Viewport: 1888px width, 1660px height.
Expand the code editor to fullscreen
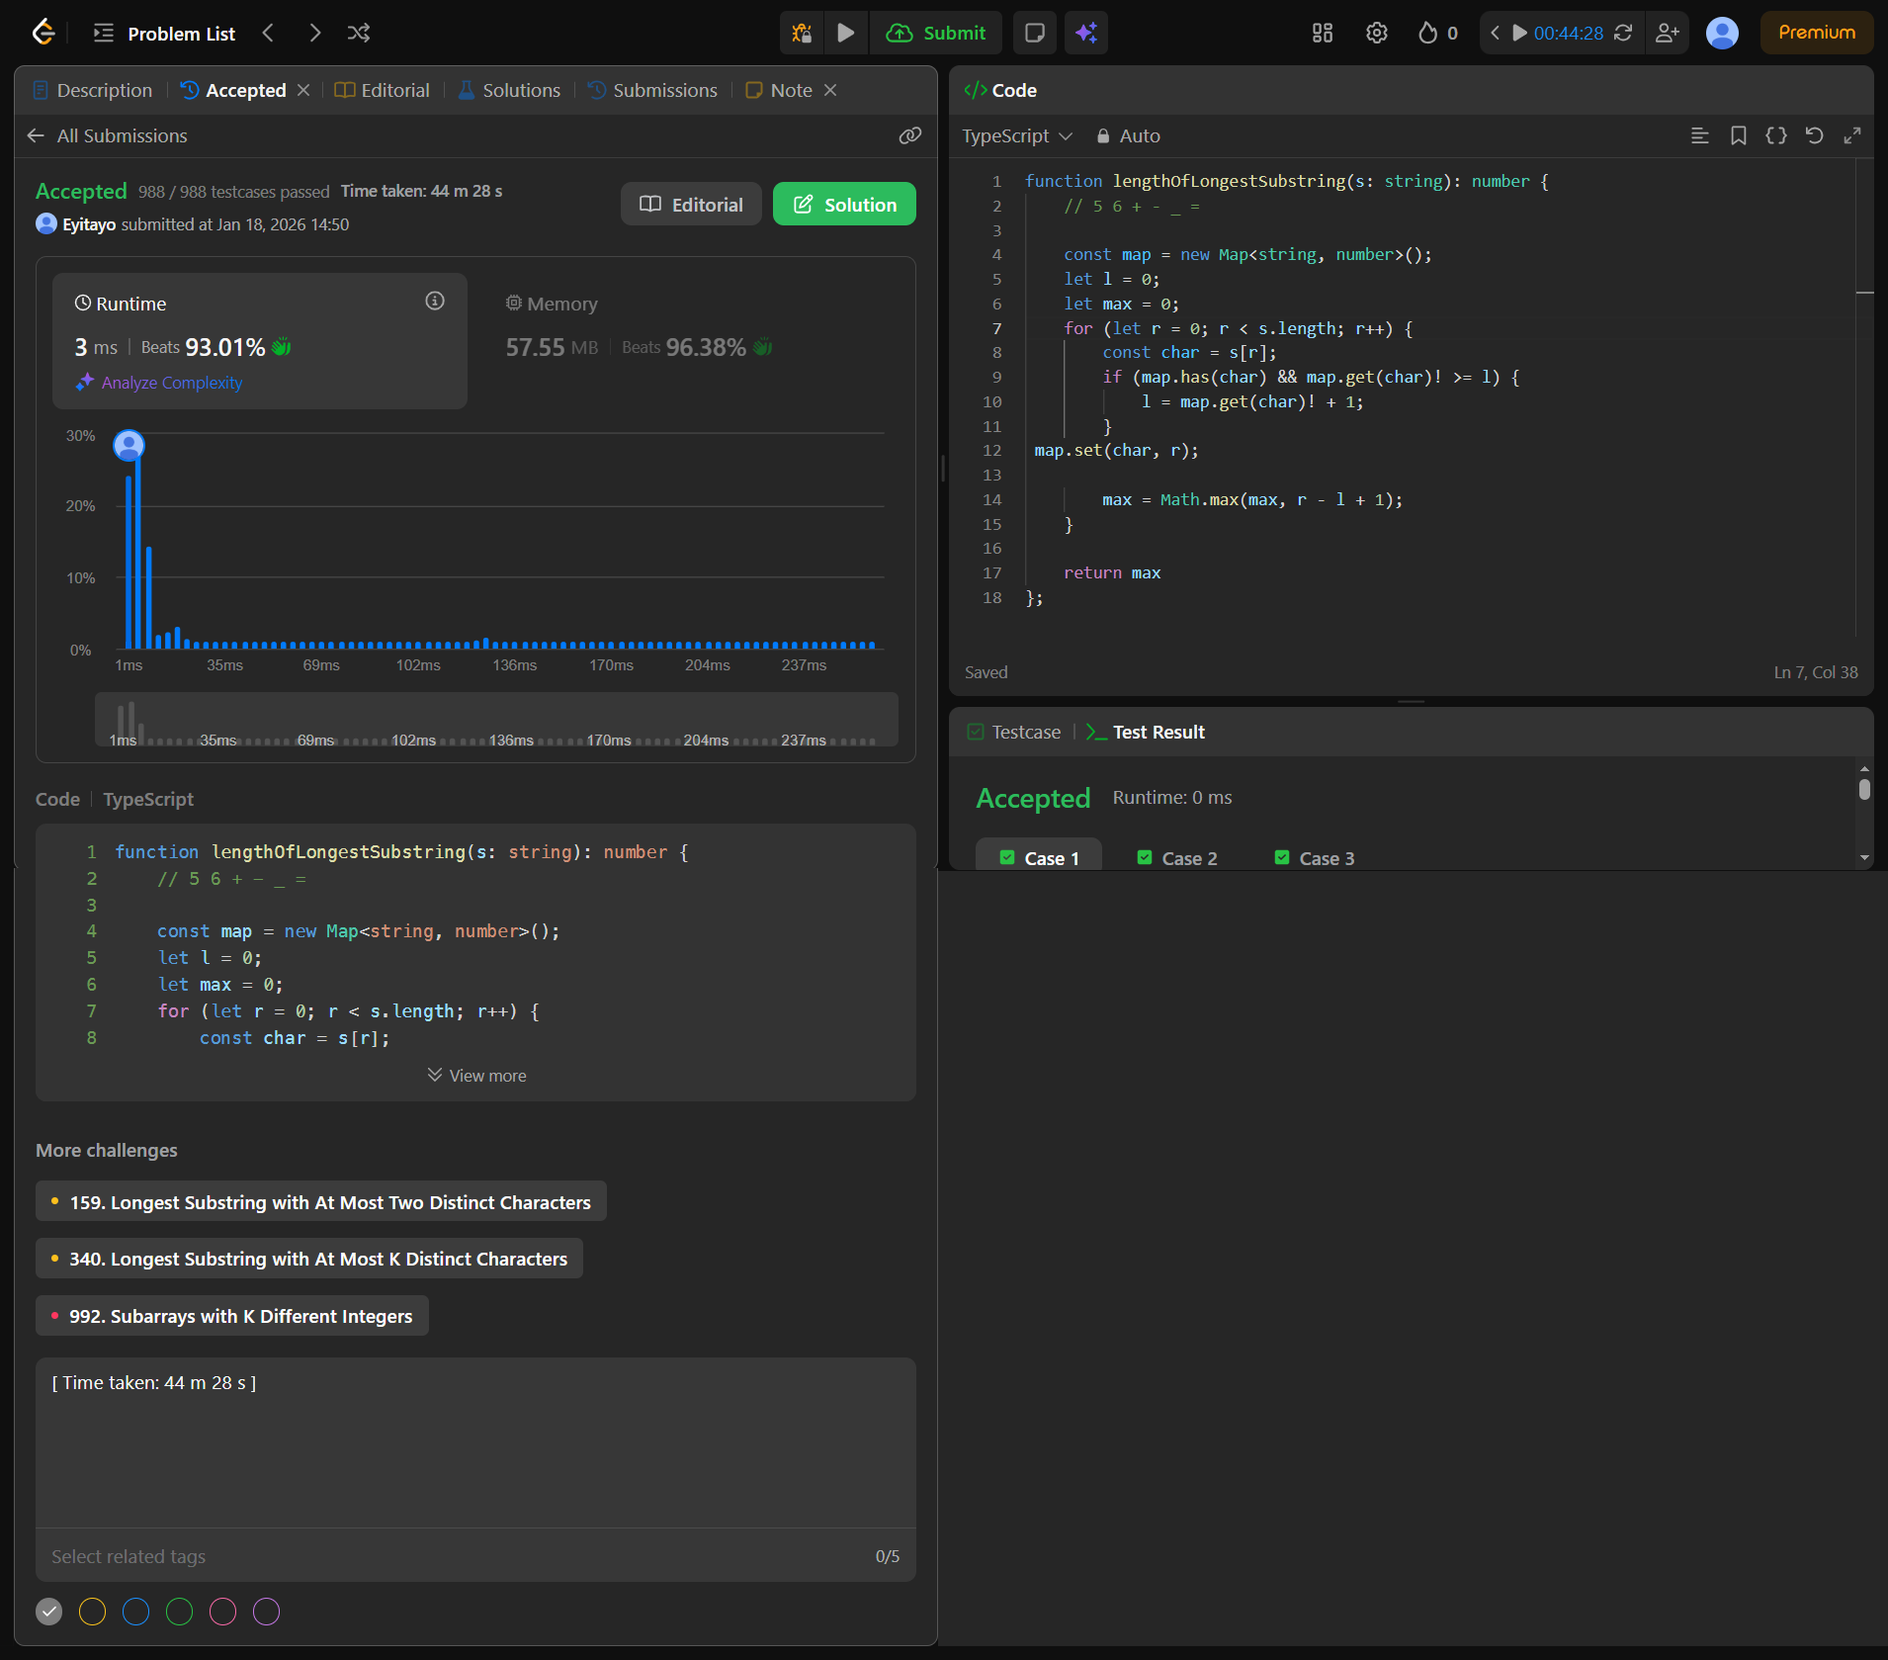[x=1852, y=135]
